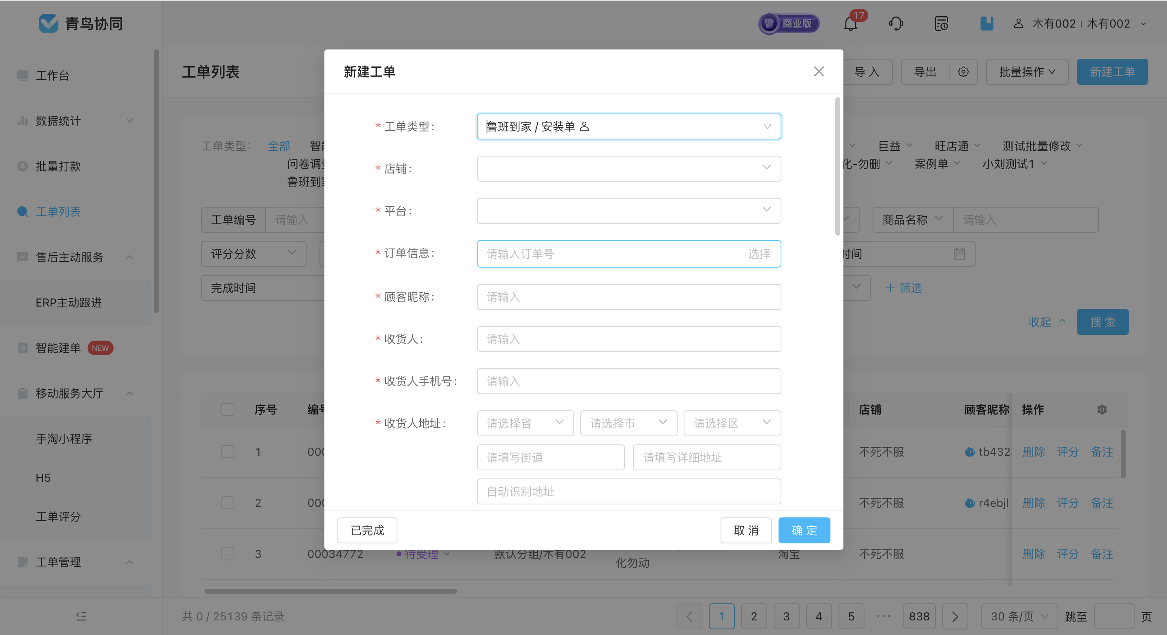Click 选择 to pick an order

tap(759, 254)
